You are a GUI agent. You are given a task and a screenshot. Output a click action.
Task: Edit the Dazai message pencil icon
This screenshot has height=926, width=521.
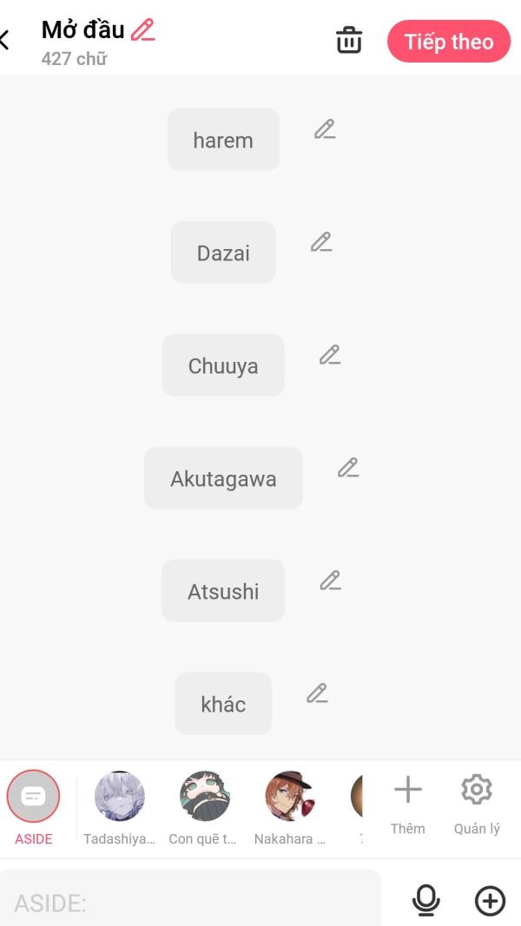[321, 242]
